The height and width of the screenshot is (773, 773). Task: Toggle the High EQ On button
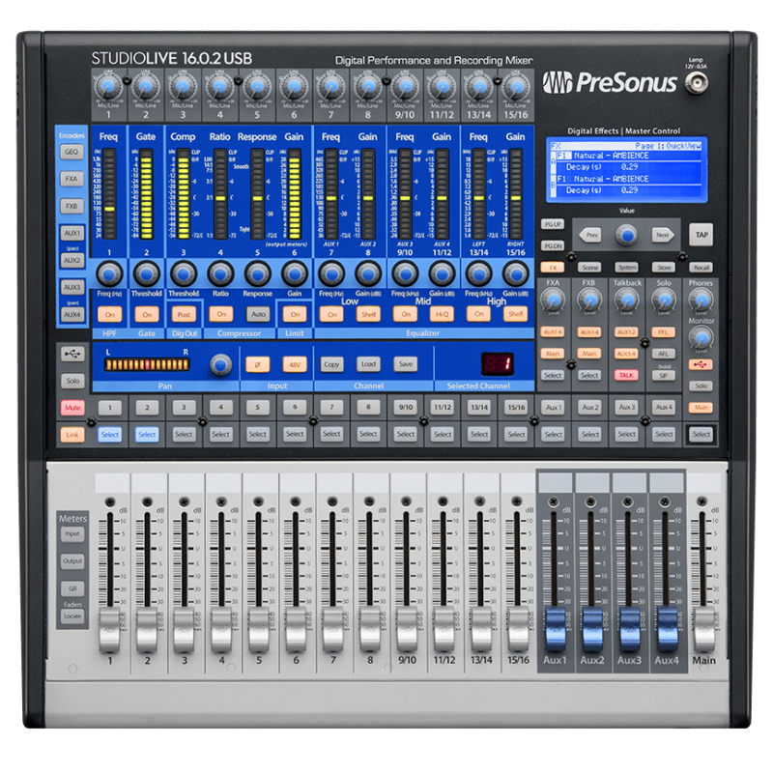478,314
